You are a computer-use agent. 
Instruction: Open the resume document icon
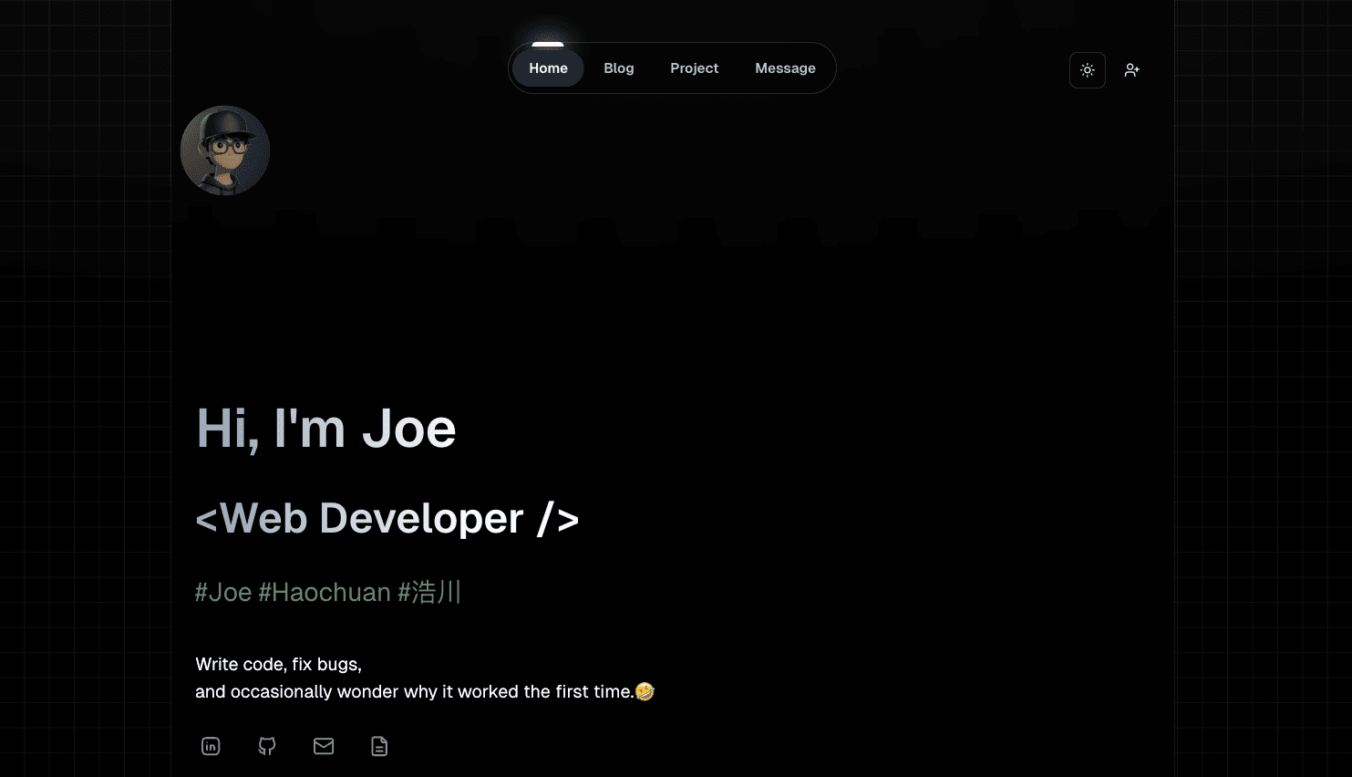379,746
